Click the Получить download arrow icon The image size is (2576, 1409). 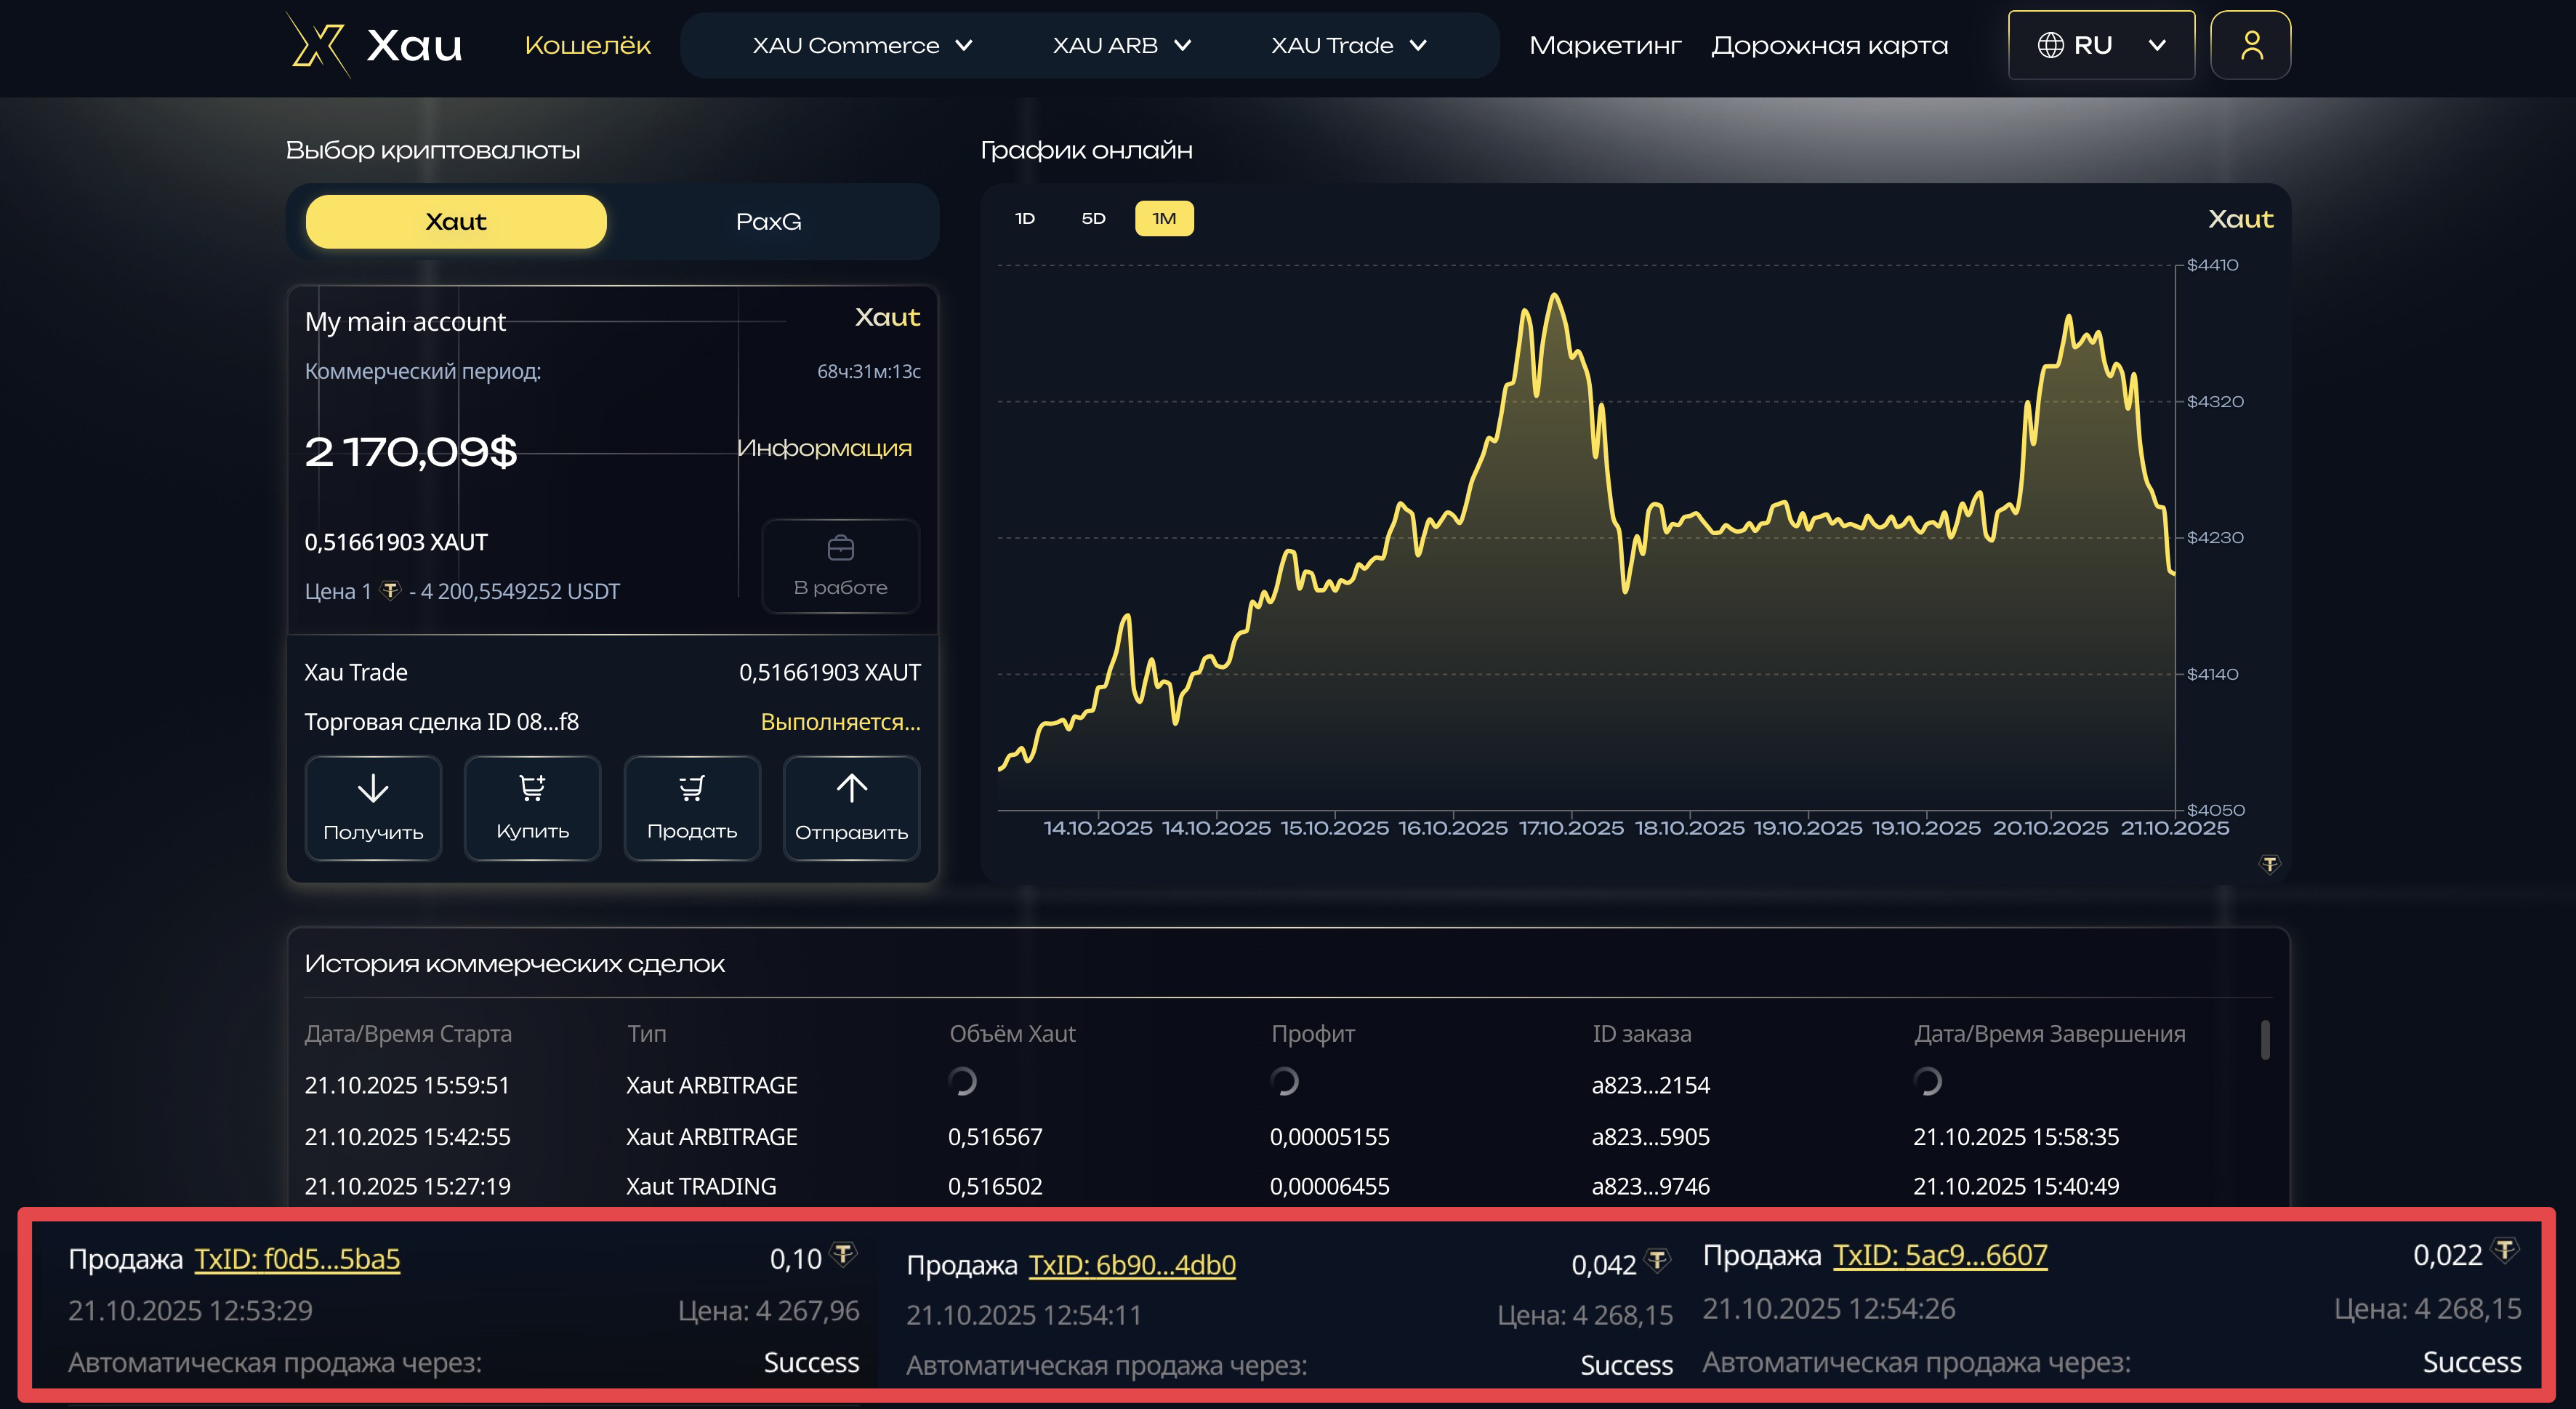tap(373, 789)
